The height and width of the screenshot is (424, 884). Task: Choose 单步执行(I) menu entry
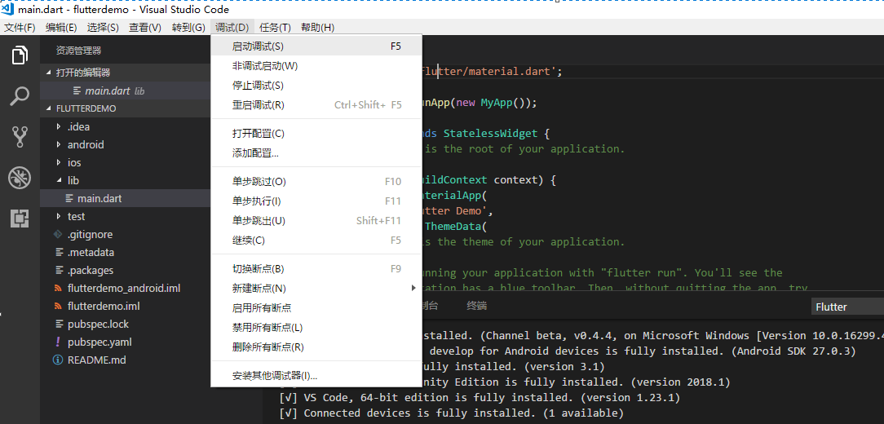(x=316, y=201)
